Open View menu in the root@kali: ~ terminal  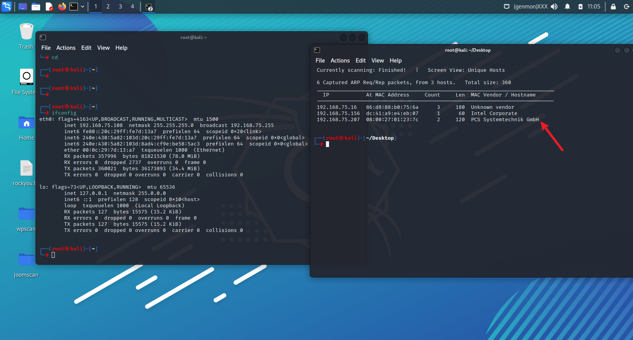click(103, 48)
